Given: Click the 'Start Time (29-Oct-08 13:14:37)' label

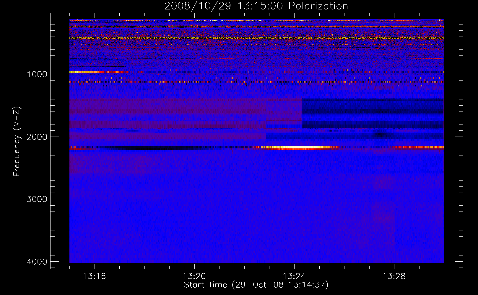Looking at the screenshot, I should (256, 285).
